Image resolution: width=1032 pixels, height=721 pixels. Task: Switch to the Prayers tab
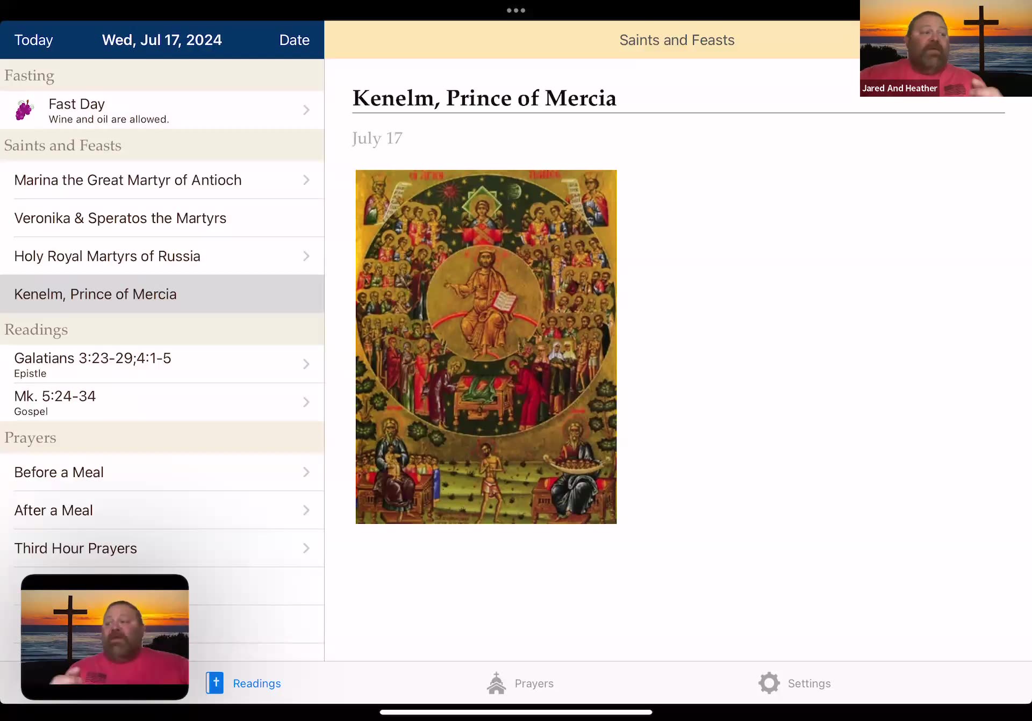pos(520,683)
